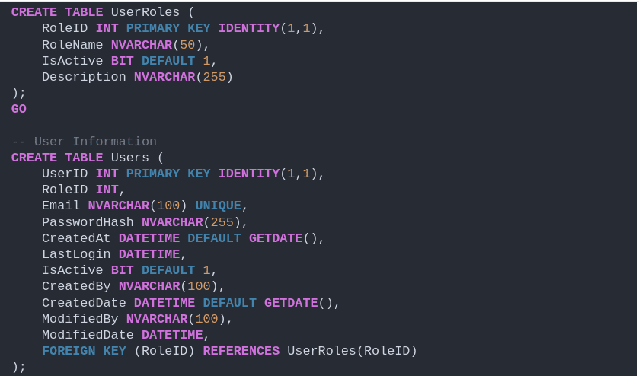Click the UNIQUE constraint keyword
The width and height of the screenshot is (639, 376).
[x=218, y=206]
